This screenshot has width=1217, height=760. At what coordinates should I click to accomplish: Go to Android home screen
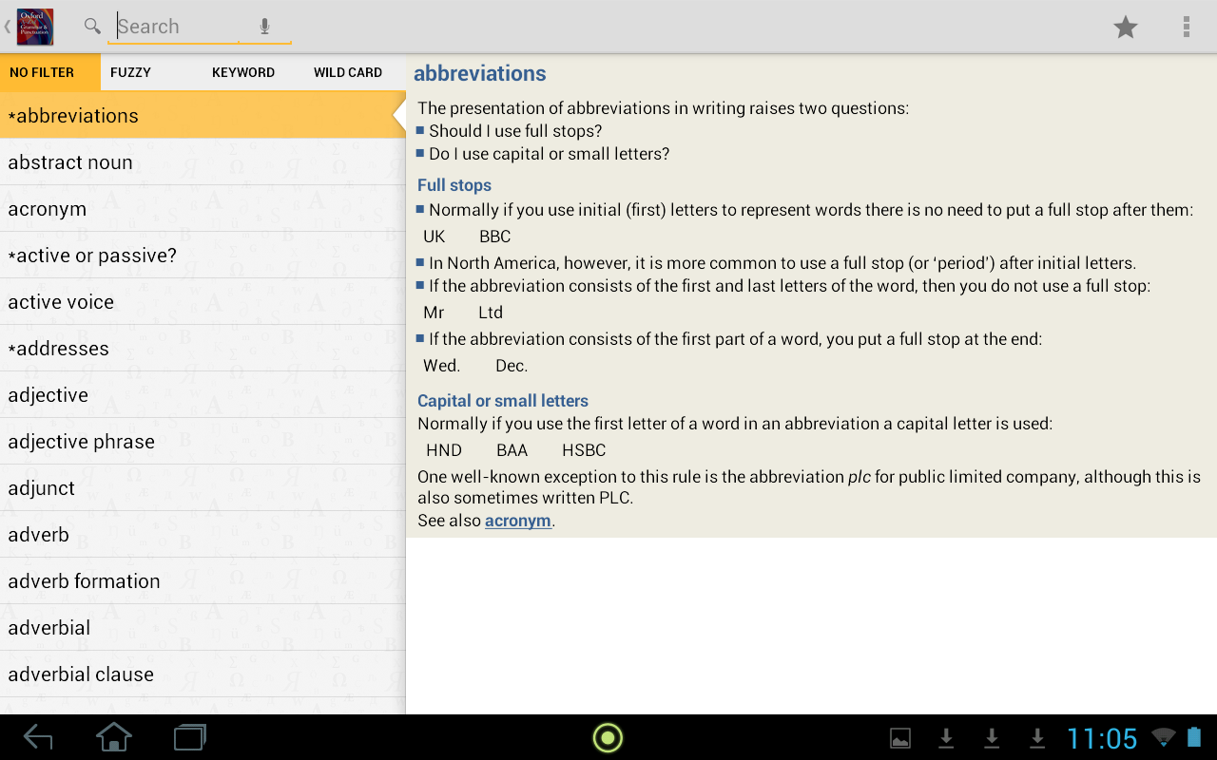coord(114,737)
